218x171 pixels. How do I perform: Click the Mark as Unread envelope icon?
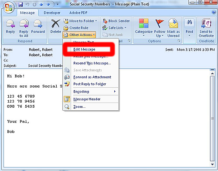[x=173, y=23]
